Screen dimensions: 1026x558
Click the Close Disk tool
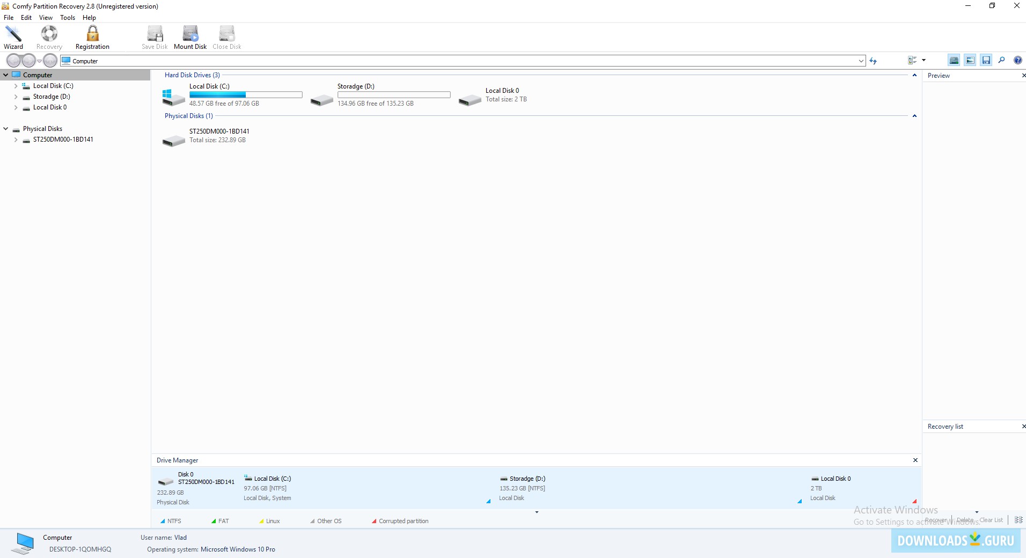pyautogui.click(x=226, y=36)
